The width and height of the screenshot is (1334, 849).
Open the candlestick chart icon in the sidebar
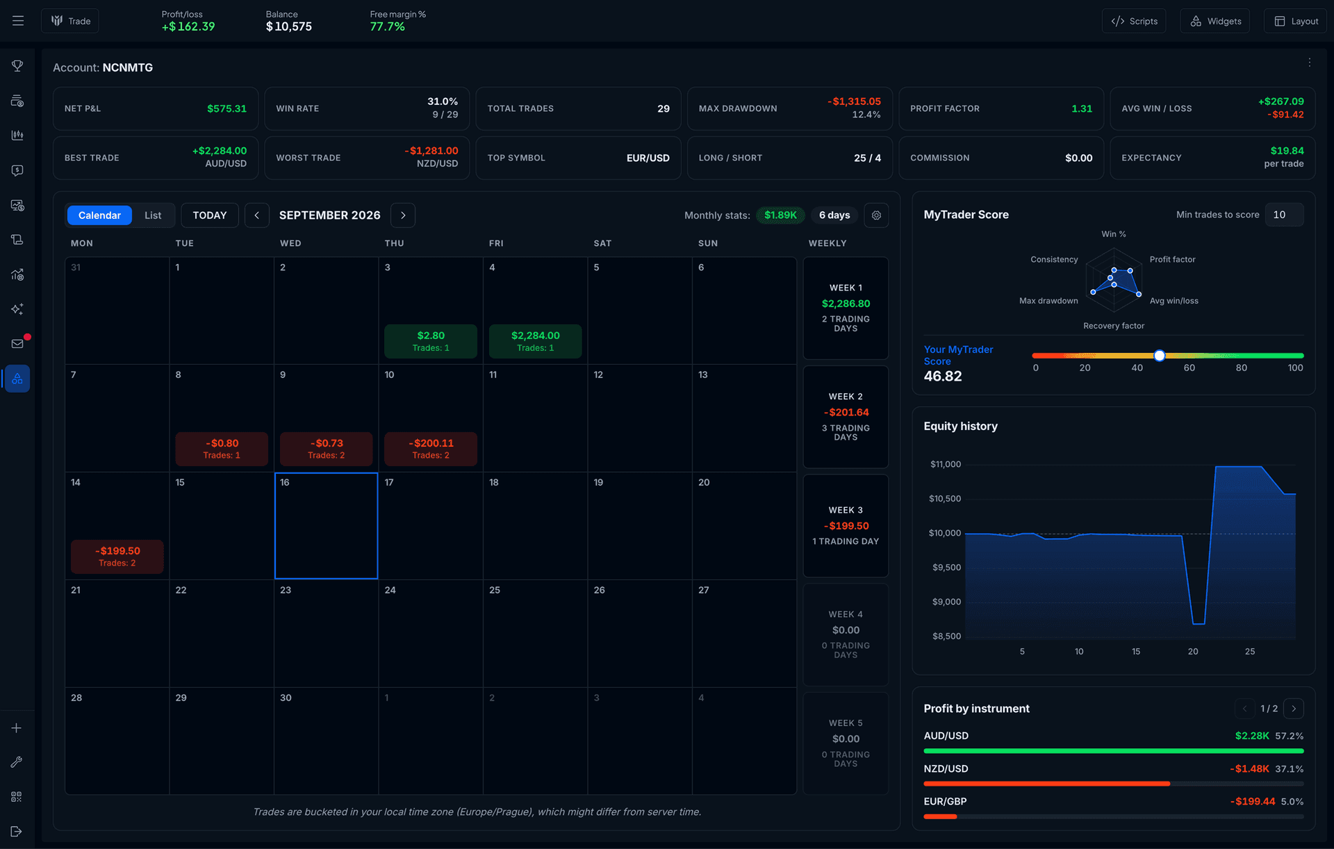(17, 135)
